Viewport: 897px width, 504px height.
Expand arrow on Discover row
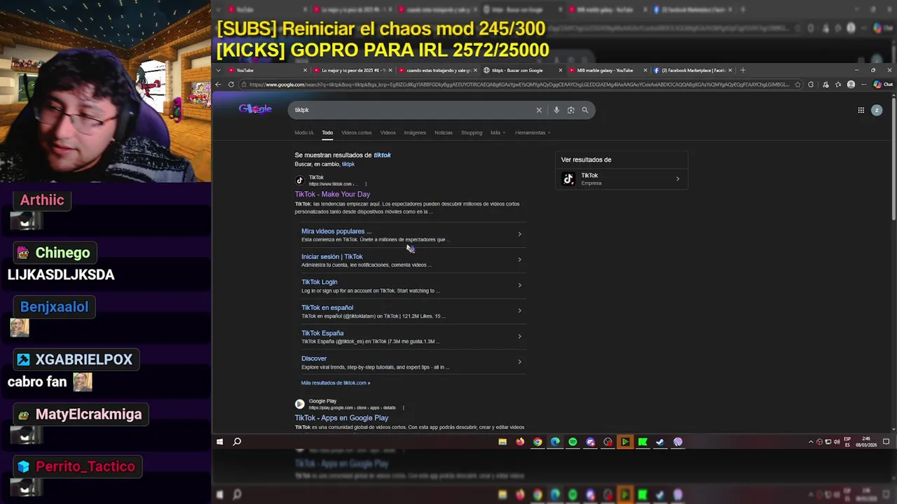pos(519,362)
